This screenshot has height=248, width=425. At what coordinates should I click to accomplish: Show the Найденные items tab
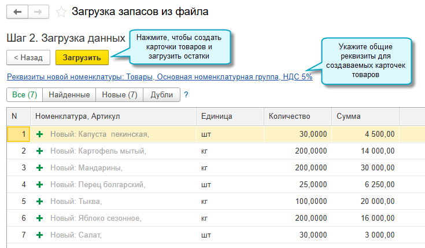(69, 94)
